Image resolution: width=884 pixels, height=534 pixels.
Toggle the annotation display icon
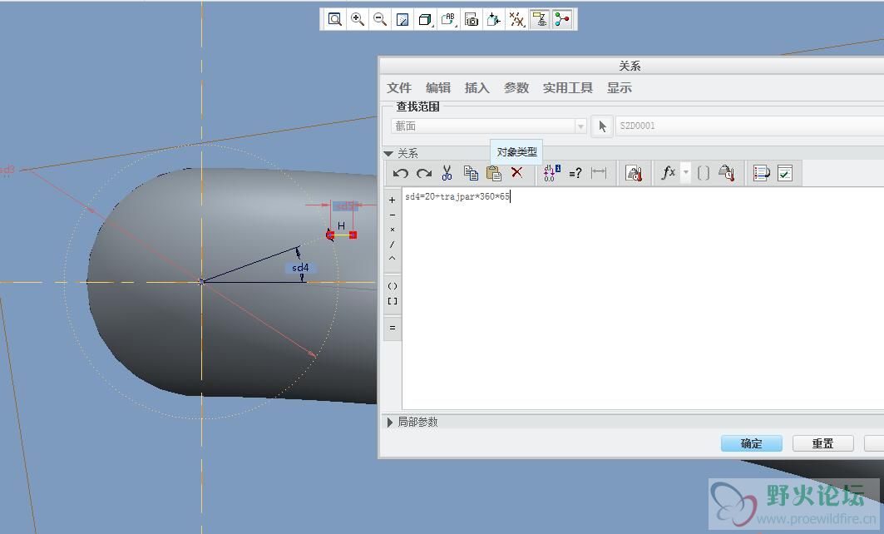[540, 20]
